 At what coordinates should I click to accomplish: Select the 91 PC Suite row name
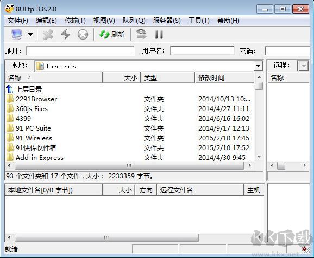34,128
